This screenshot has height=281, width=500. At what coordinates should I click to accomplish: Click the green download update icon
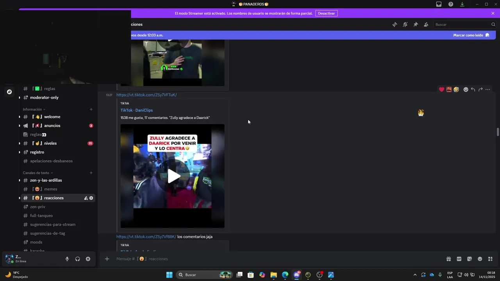[x=462, y=4]
